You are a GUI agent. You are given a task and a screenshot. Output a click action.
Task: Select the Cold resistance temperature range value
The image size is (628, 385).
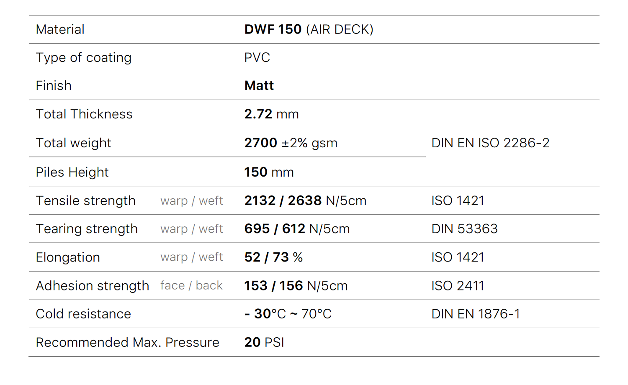click(x=288, y=314)
